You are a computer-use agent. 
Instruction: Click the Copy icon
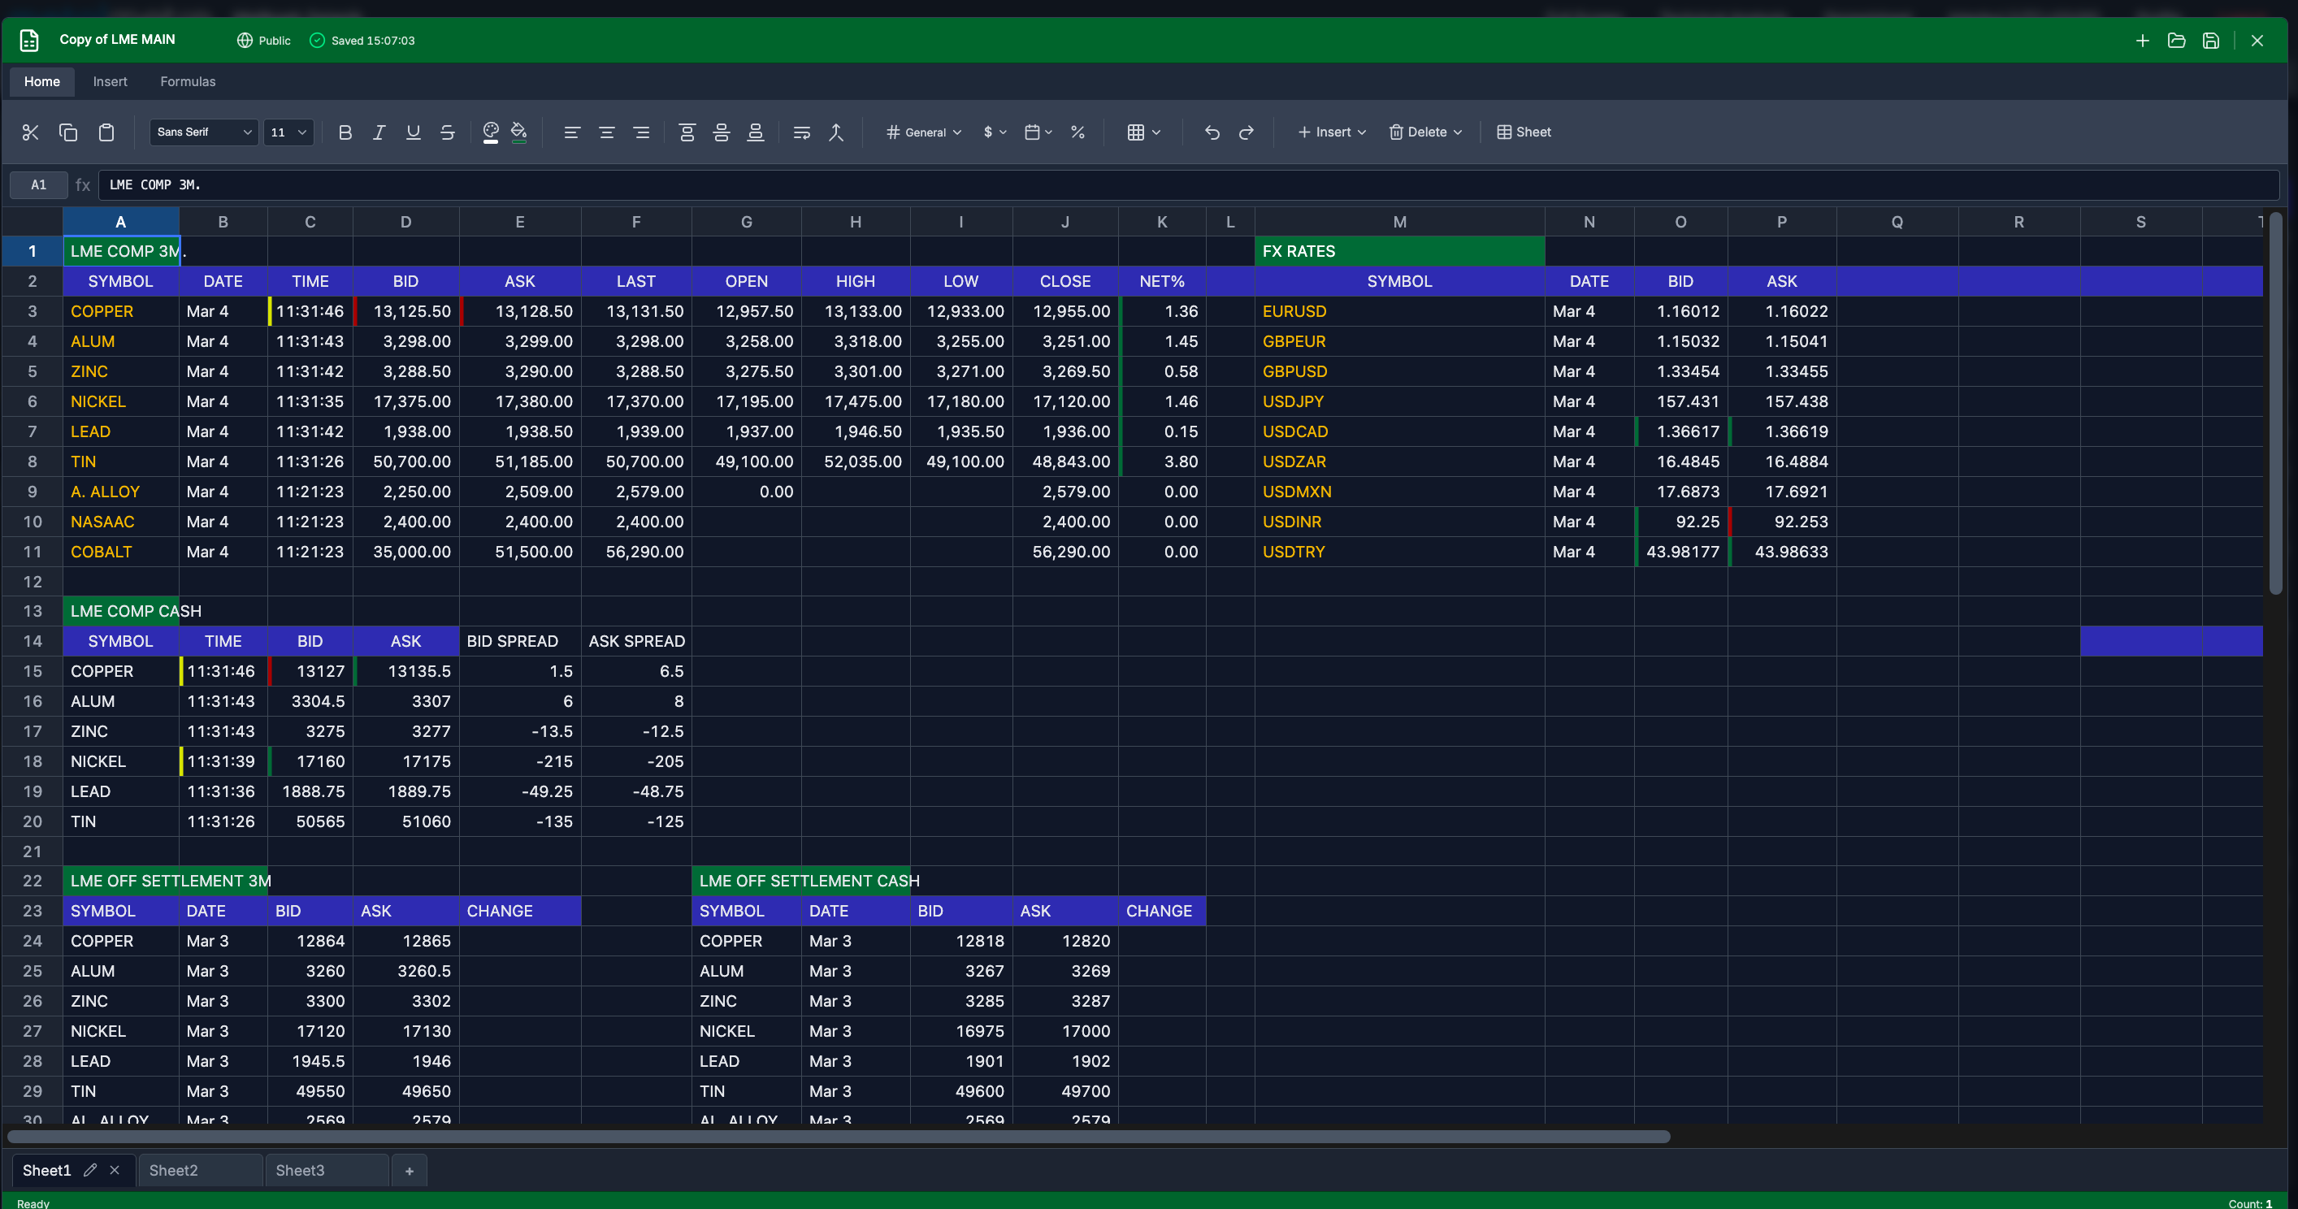[x=69, y=132]
